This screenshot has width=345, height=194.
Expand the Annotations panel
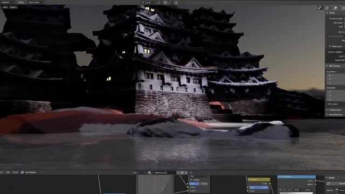pos(334,115)
